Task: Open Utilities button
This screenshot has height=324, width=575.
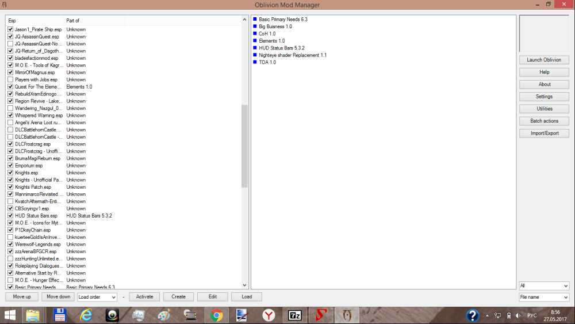Action: (x=544, y=109)
